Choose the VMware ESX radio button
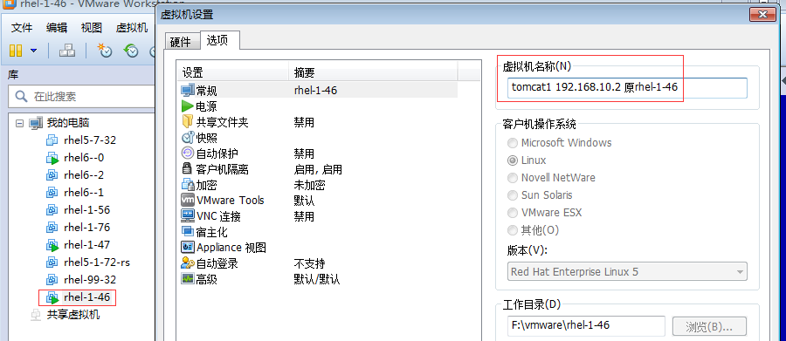Viewport: 786px width, 341px height. pyautogui.click(x=513, y=213)
